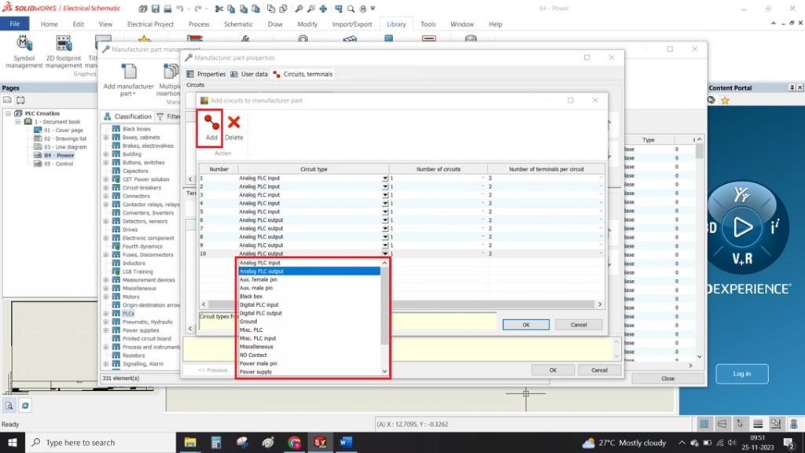
Task: Open the Classification tab
Action: click(127, 116)
